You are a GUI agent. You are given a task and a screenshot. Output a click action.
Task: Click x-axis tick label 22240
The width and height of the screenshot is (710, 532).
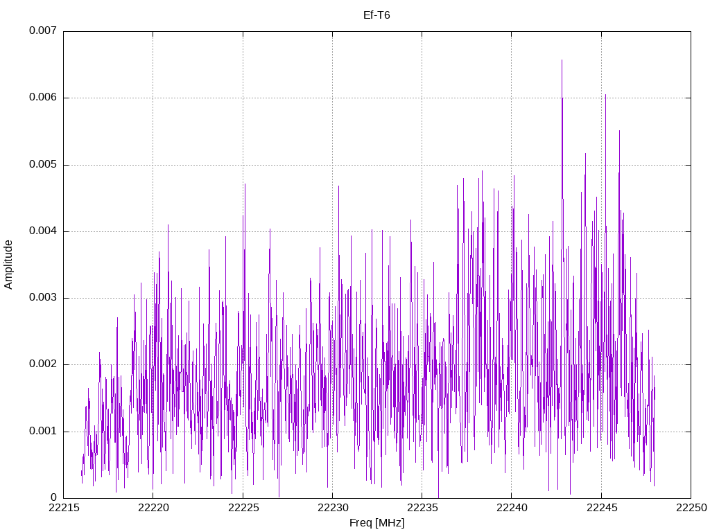pos(512,508)
